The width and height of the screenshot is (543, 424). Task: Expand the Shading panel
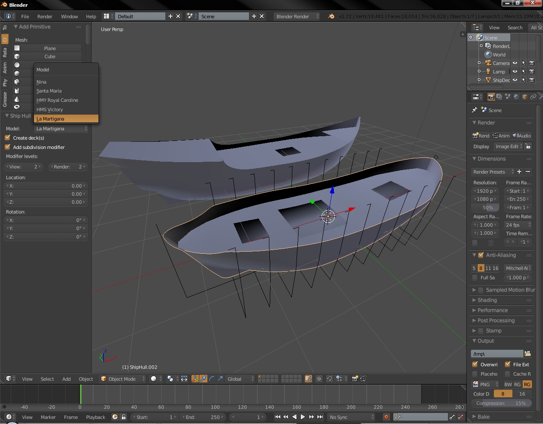click(x=487, y=300)
